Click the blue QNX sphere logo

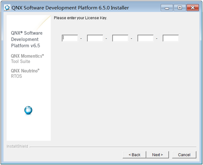click(x=28, y=110)
